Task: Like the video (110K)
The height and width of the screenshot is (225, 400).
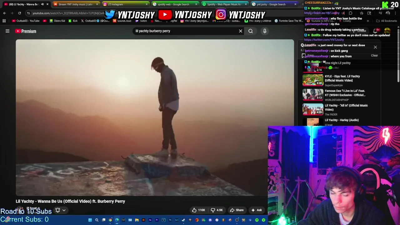Action: (x=198, y=210)
